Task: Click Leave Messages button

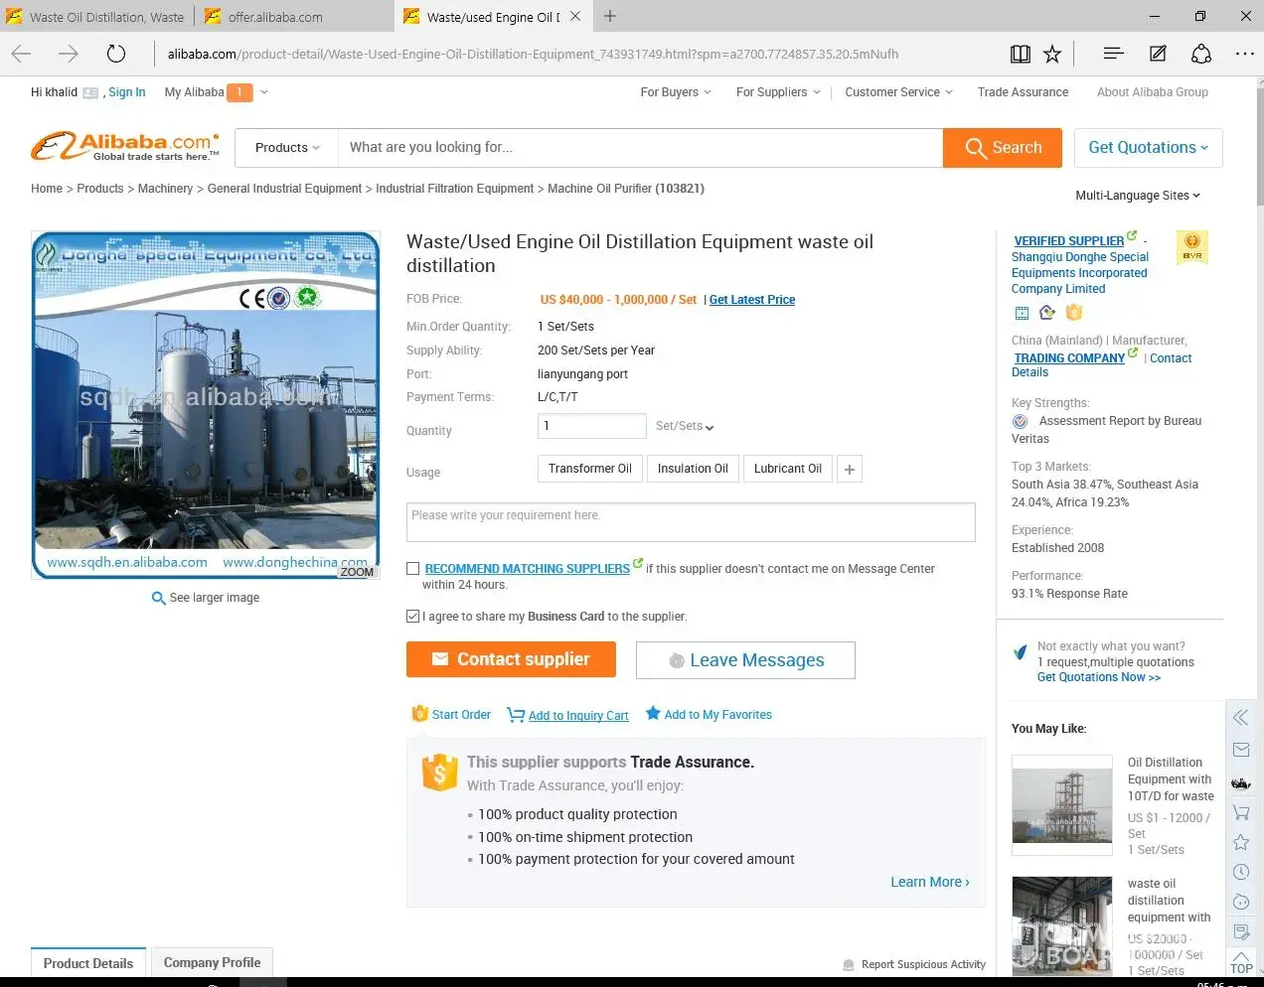Action: pyautogui.click(x=745, y=660)
